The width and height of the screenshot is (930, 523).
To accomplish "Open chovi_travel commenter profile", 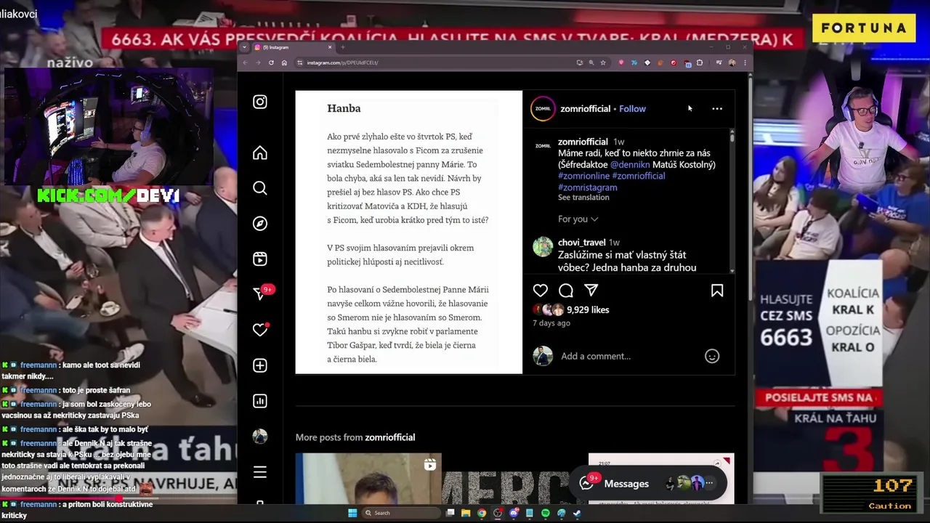I will coord(582,242).
